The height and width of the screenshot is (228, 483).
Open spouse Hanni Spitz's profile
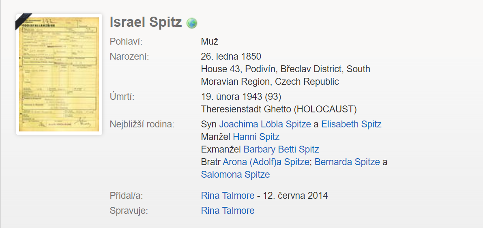pyautogui.click(x=256, y=137)
